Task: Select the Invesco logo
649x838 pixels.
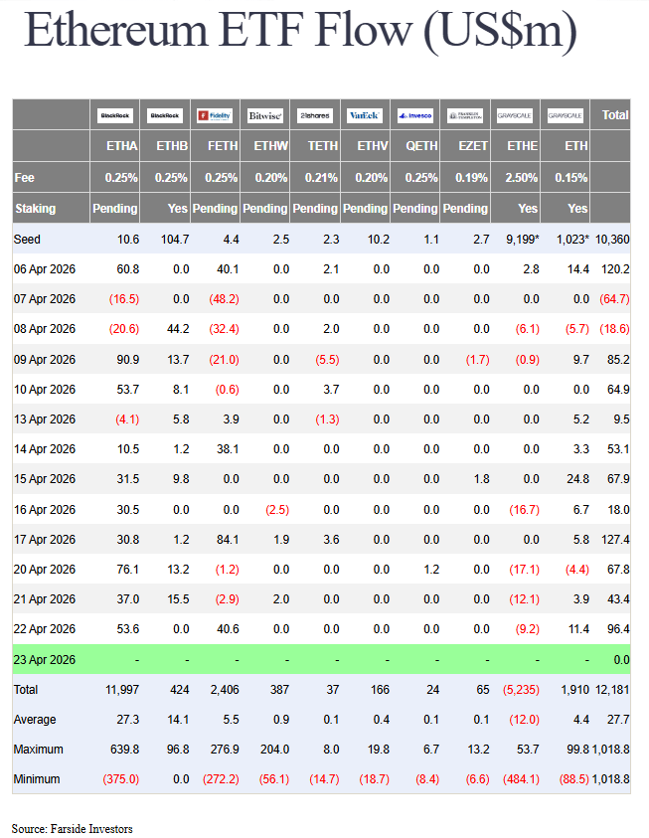Action: pyautogui.click(x=414, y=115)
